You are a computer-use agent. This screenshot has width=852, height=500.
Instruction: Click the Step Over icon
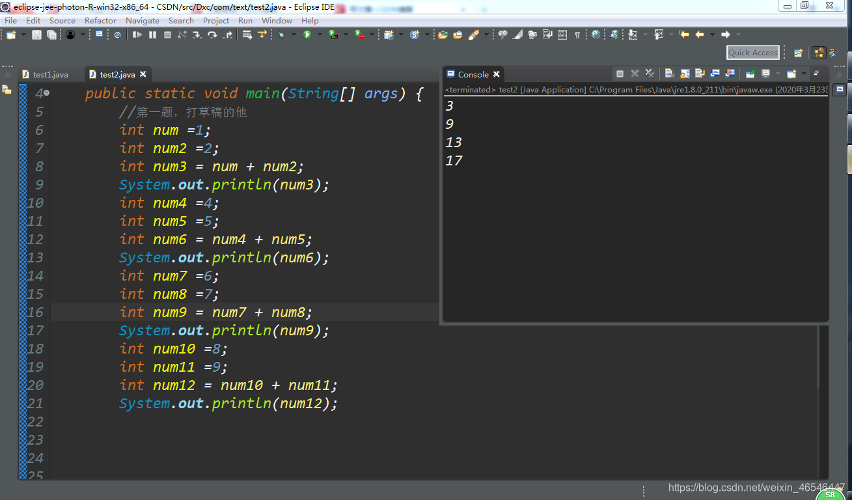212,35
